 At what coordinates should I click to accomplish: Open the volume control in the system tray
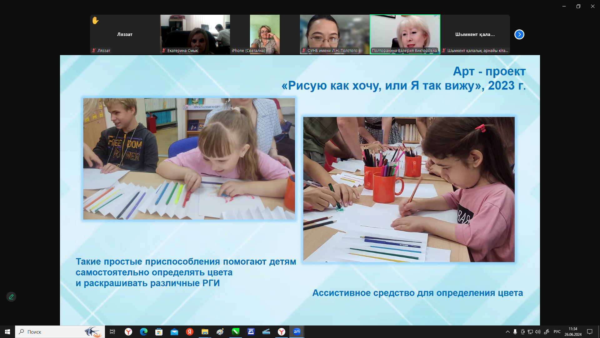538,332
